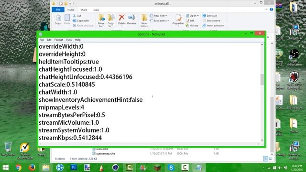The image size is (306, 172).
Task: Place cursor on mipmapLevels:4 line
Action: (62, 107)
